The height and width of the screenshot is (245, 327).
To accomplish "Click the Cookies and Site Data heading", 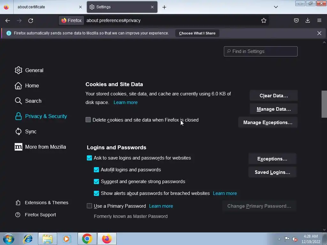I will [x=114, y=84].
